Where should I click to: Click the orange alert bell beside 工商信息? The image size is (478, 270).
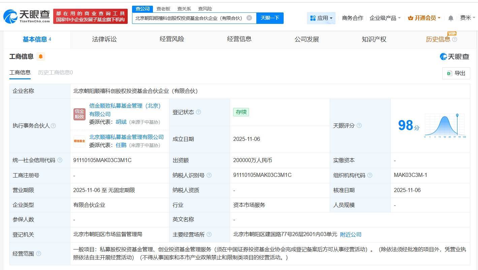click(x=41, y=56)
